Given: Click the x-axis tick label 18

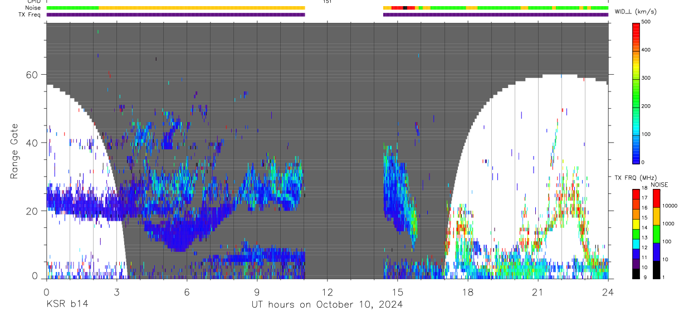Looking at the screenshot, I should [467, 292].
